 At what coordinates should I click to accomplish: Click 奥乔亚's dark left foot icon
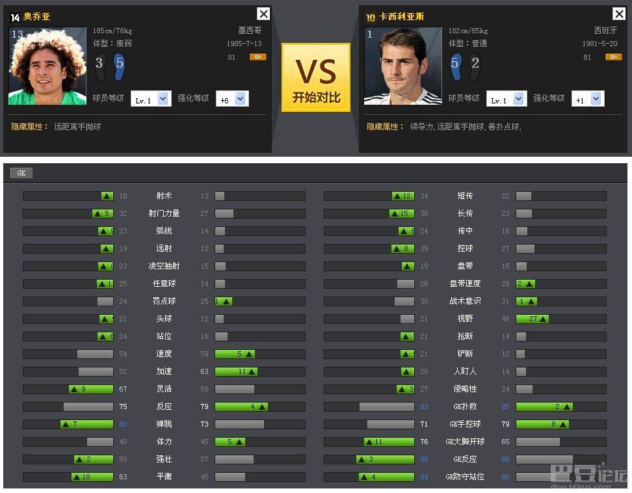coord(99,66)
